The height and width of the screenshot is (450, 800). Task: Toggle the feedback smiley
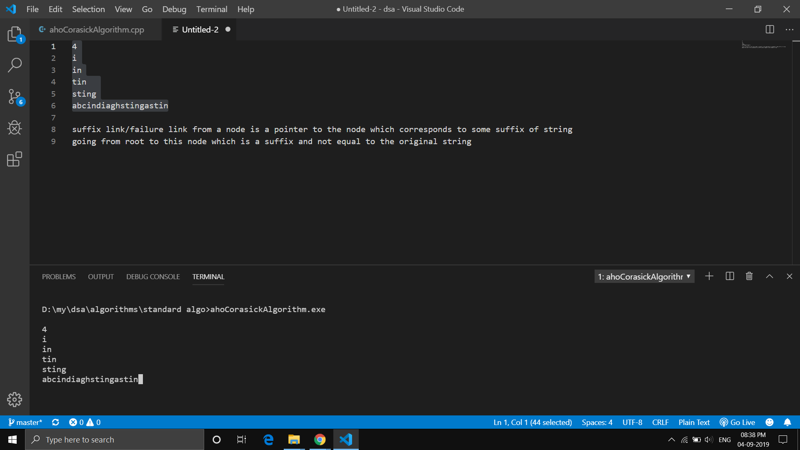[769, 422]
